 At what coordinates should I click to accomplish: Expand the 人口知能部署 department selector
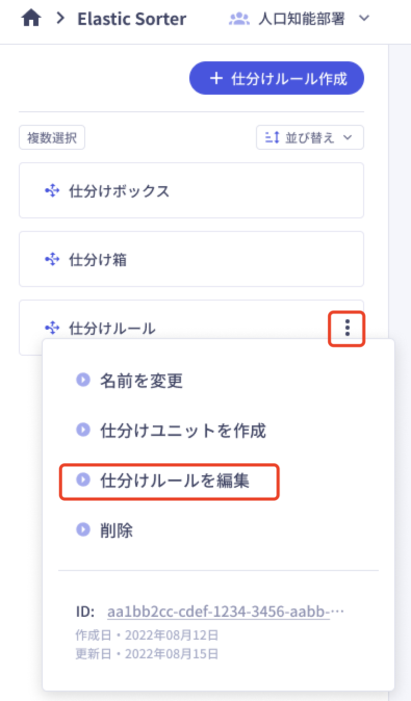364,18
